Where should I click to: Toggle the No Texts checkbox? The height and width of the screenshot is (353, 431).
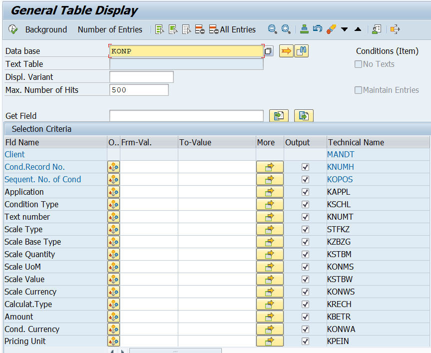pyautogui.click(x=358, y=64)
